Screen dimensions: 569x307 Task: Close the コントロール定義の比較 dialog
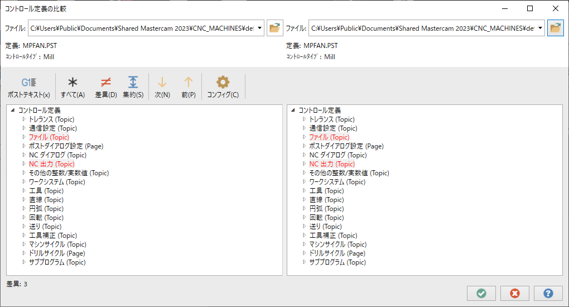coord(555,8)
